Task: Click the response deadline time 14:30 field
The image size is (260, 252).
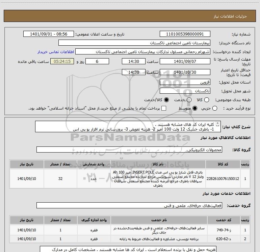Action: pyautogui.click(x=134, y=61)
